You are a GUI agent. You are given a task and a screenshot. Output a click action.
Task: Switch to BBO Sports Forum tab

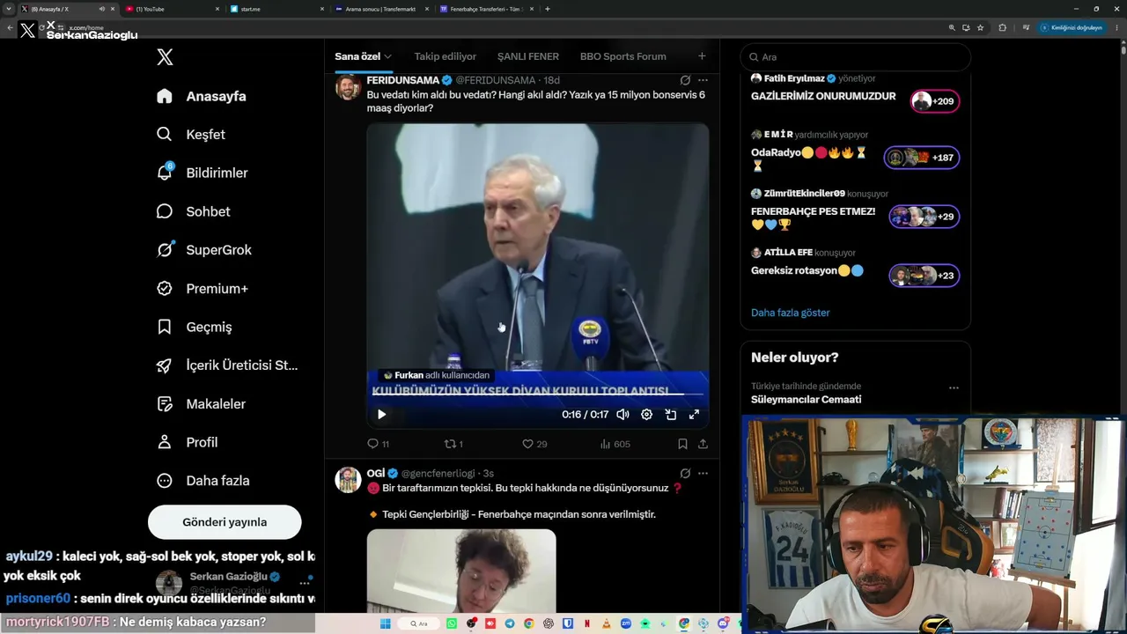tap(623, 56)
